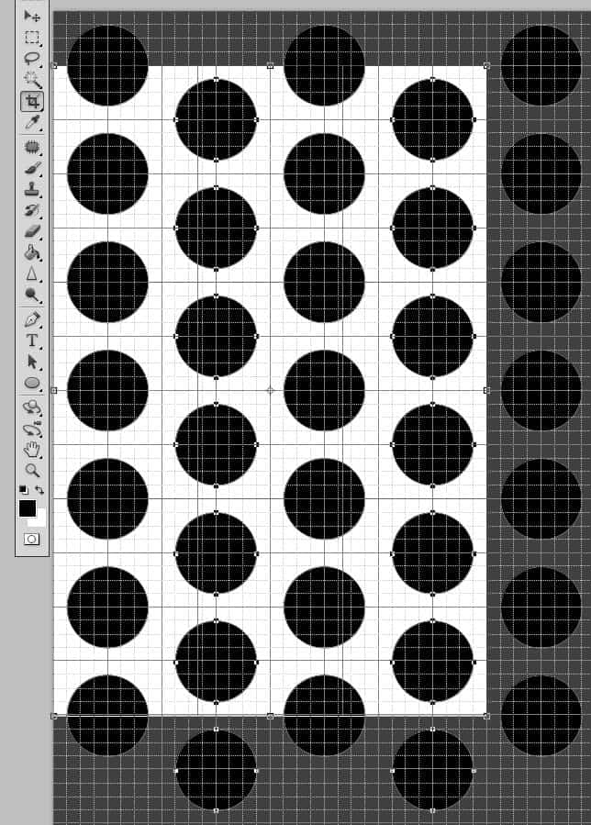Viewport: 591px width, 825px height.
Task: Select the Eraser tool
Action: click(x=31, y=231)
